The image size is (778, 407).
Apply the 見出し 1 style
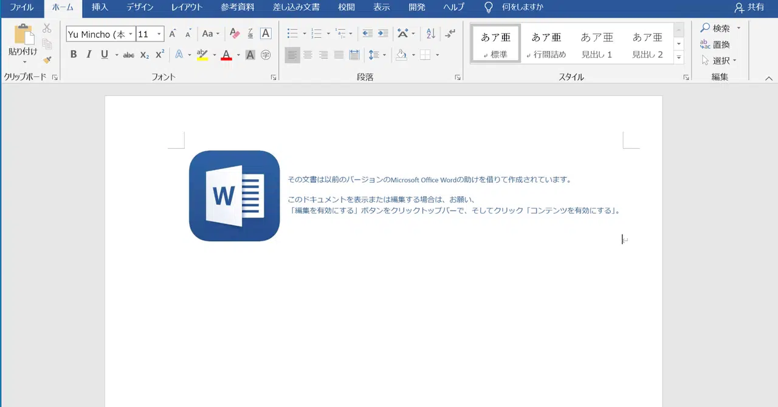pyautogui.click(x=596, y=44)
